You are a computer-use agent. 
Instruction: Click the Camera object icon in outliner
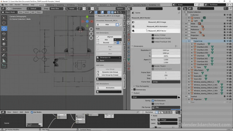coord(192,18)
